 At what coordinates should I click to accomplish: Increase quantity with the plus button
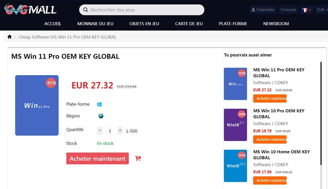coord(120,130)
